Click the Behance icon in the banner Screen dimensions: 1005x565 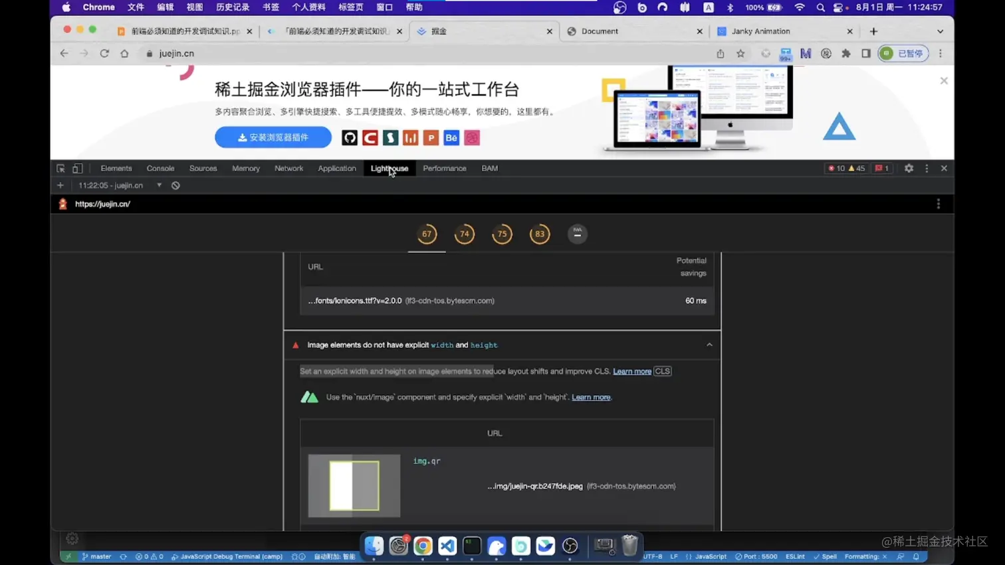coord(451,137)
